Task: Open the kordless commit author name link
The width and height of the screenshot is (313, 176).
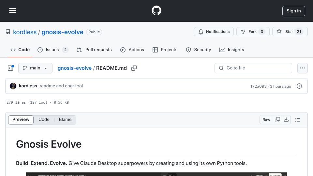Action: point(28,86)
